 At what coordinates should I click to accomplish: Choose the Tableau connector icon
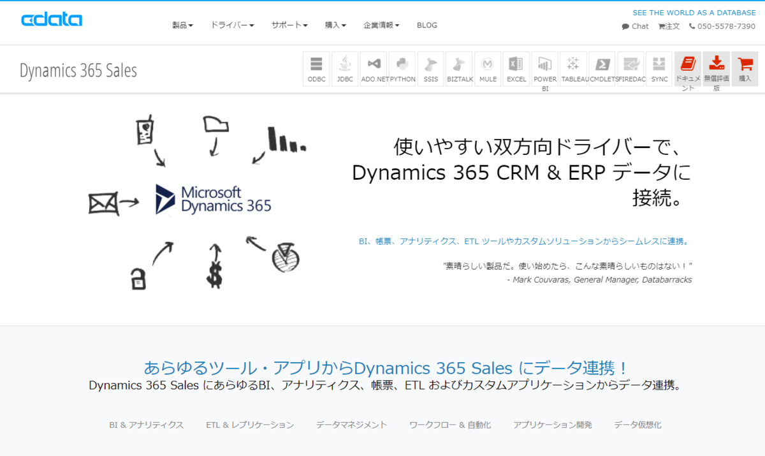click(x=574, y=69)
